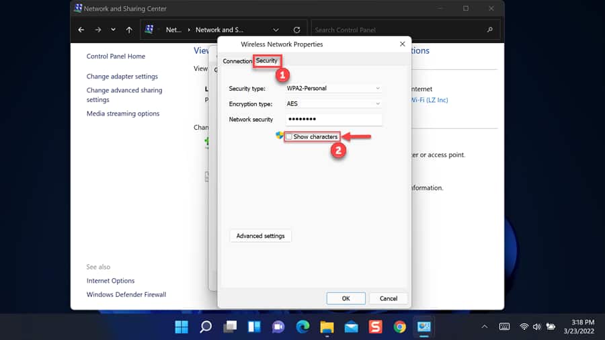Open the Security type dropdown
Screen dimensions: 605x340
tap(333, 88)
